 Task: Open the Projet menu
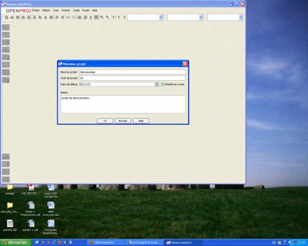point(86,10)
